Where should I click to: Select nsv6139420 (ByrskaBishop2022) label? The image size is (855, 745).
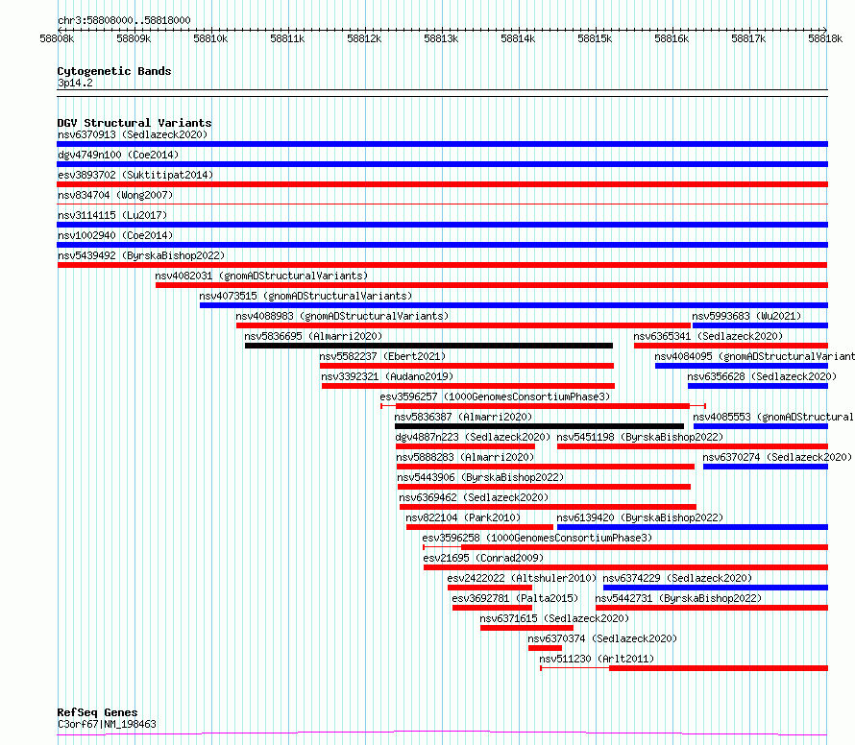[640, 517]
